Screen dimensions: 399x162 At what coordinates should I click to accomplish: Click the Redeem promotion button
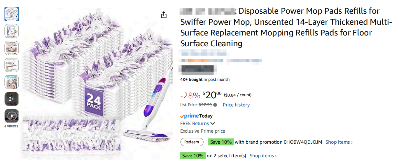[x=192, y=142]
